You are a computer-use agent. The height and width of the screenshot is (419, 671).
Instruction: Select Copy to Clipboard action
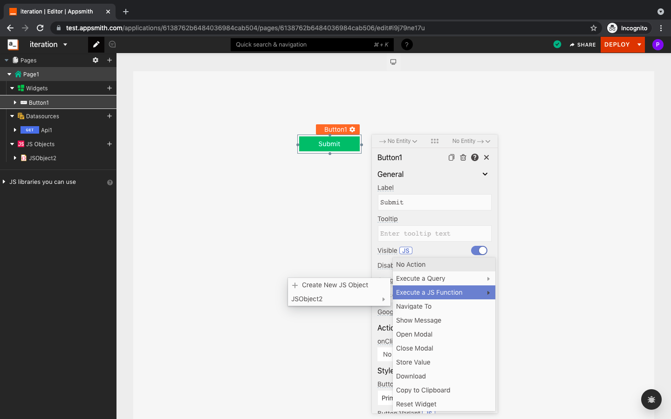444,390
